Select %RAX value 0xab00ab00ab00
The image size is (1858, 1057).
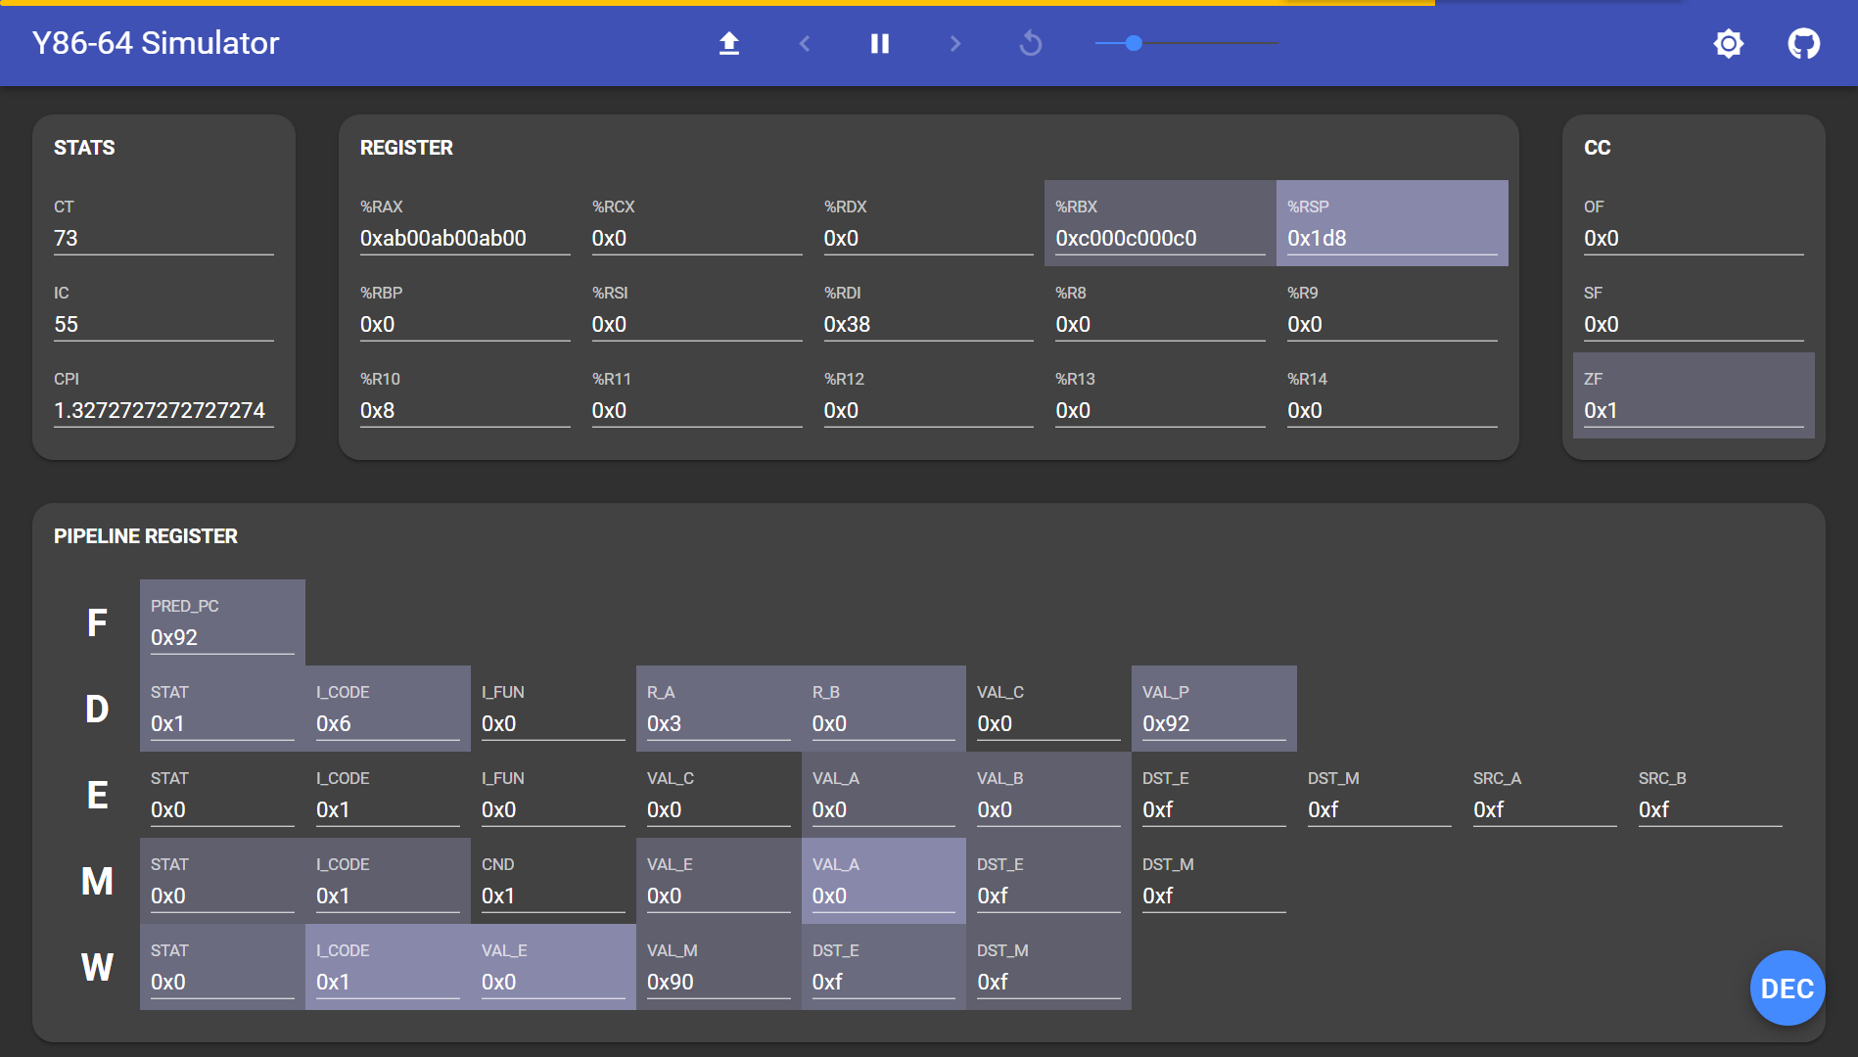tap(465, 239)
